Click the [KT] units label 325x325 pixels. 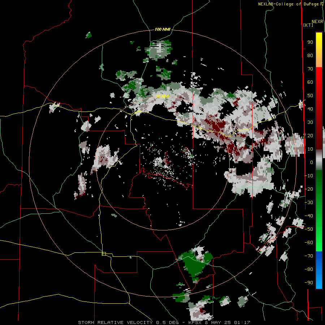[x=308, y=25]
